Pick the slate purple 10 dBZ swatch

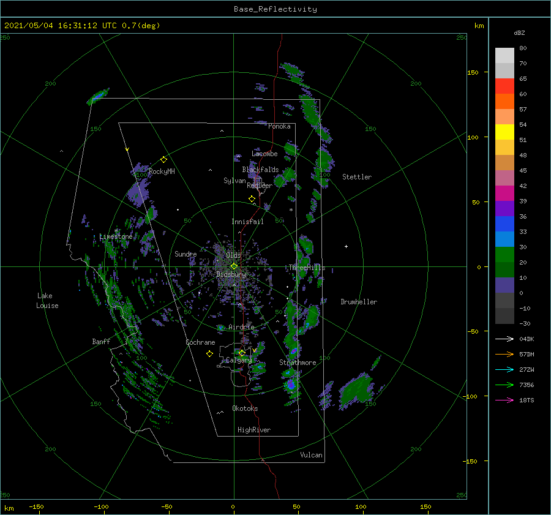[x=504, y=285]
